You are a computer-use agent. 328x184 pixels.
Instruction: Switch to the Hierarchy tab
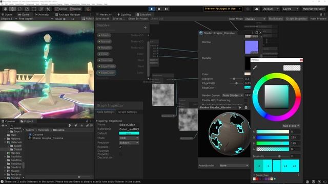point(104,15)
